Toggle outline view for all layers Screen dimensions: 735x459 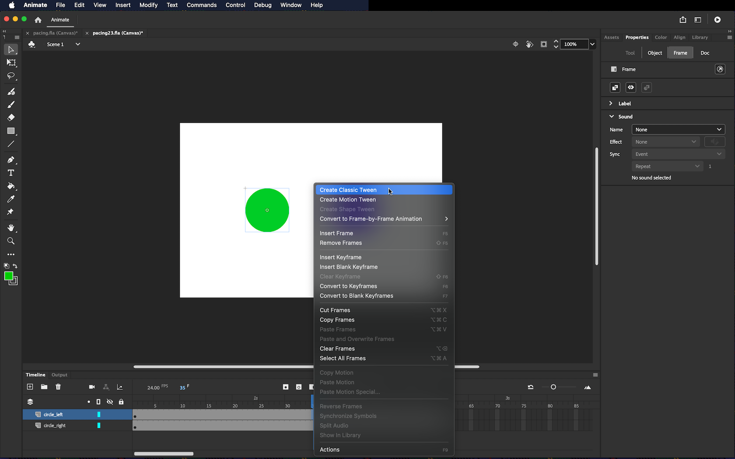pyautogui.click(x=98, y=402)
